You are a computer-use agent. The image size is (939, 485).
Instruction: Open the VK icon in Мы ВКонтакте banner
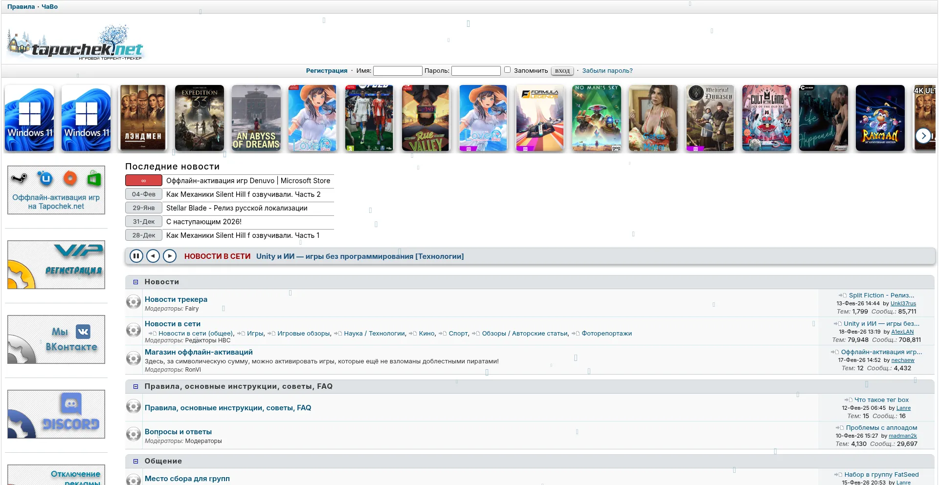point(83,332)
